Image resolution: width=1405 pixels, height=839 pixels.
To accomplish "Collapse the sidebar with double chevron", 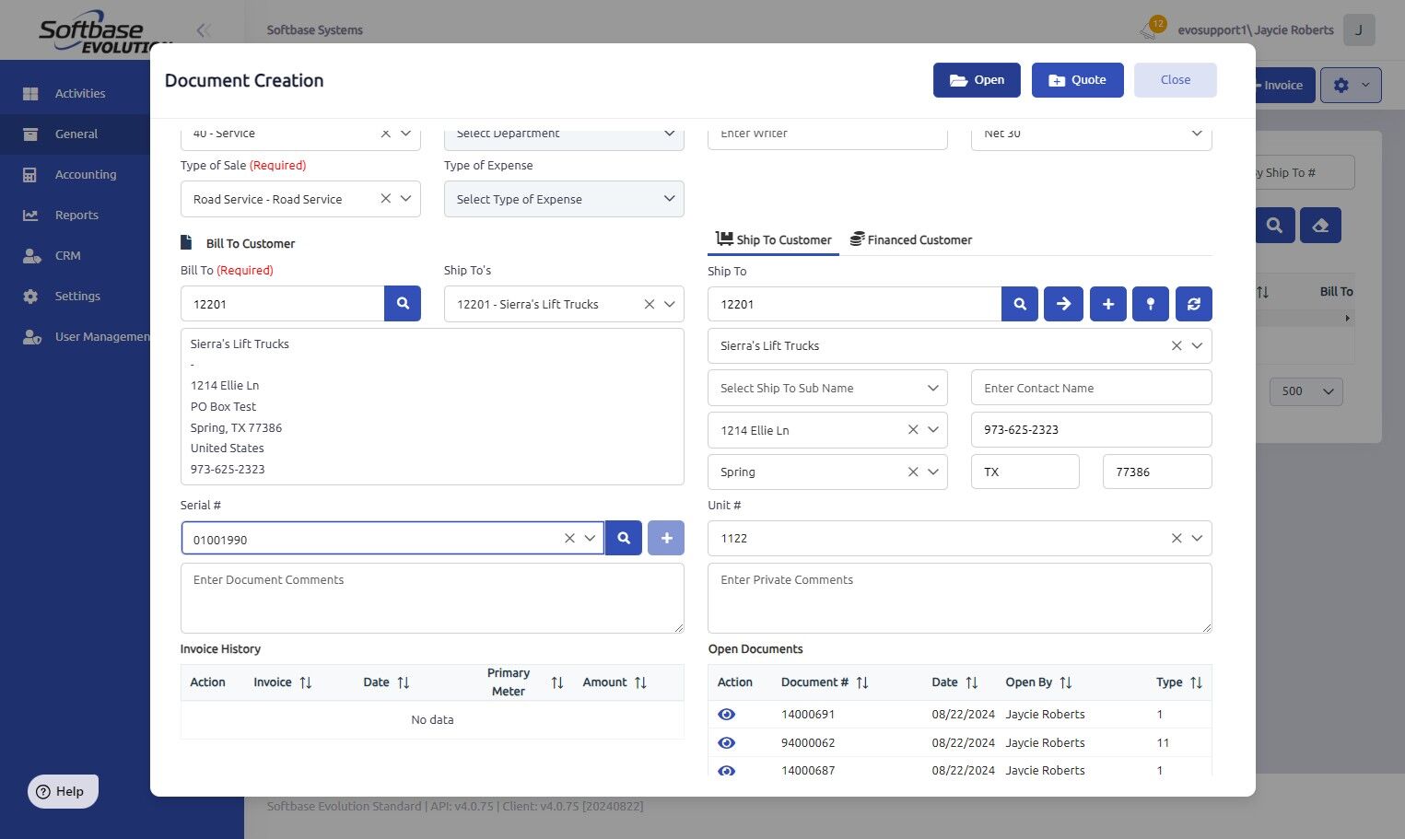I will [x=204, y=30].
